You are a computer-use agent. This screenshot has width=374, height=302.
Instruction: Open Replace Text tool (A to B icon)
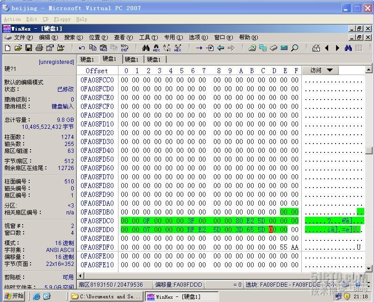click(x=167, y=48)
